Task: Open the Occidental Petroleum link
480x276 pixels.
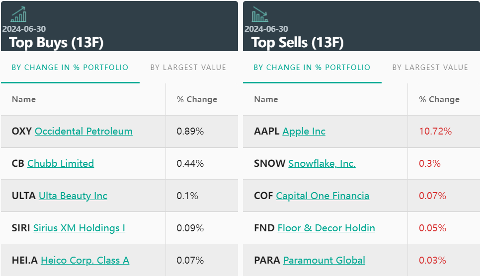Action: pyautogui.click(x=83, y=132)
